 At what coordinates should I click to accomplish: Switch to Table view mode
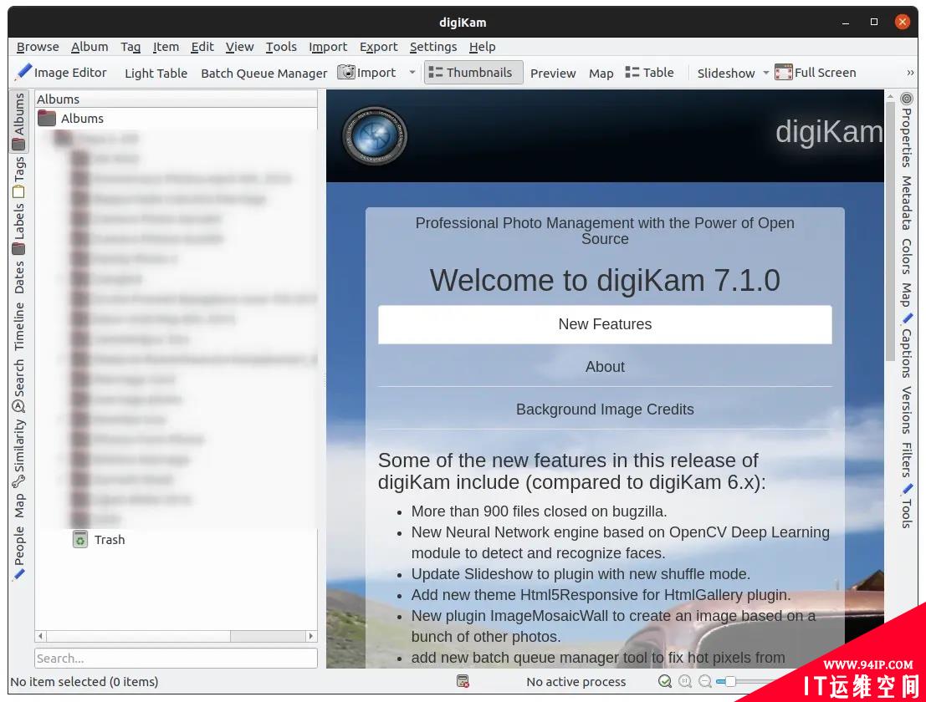[650, 73]
